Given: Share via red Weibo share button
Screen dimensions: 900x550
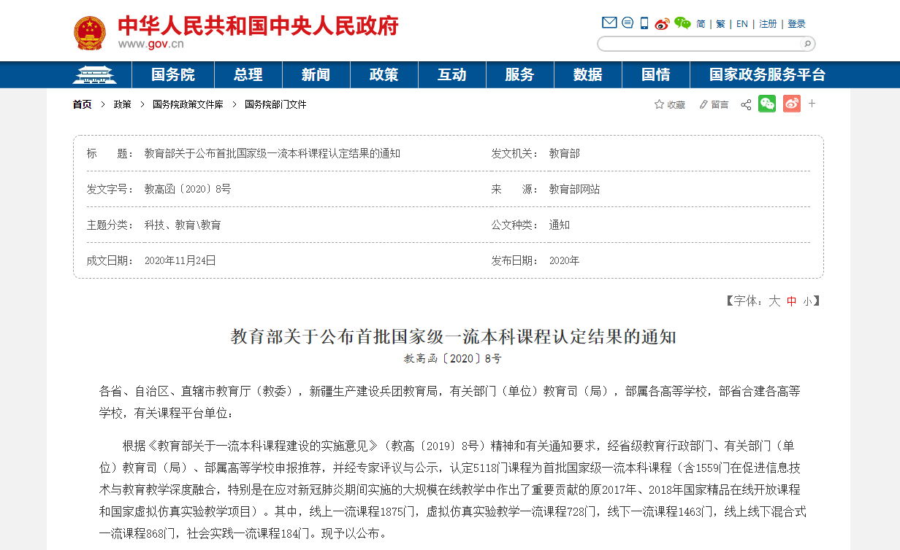Looking at the screenshot, I should (792, 104).
